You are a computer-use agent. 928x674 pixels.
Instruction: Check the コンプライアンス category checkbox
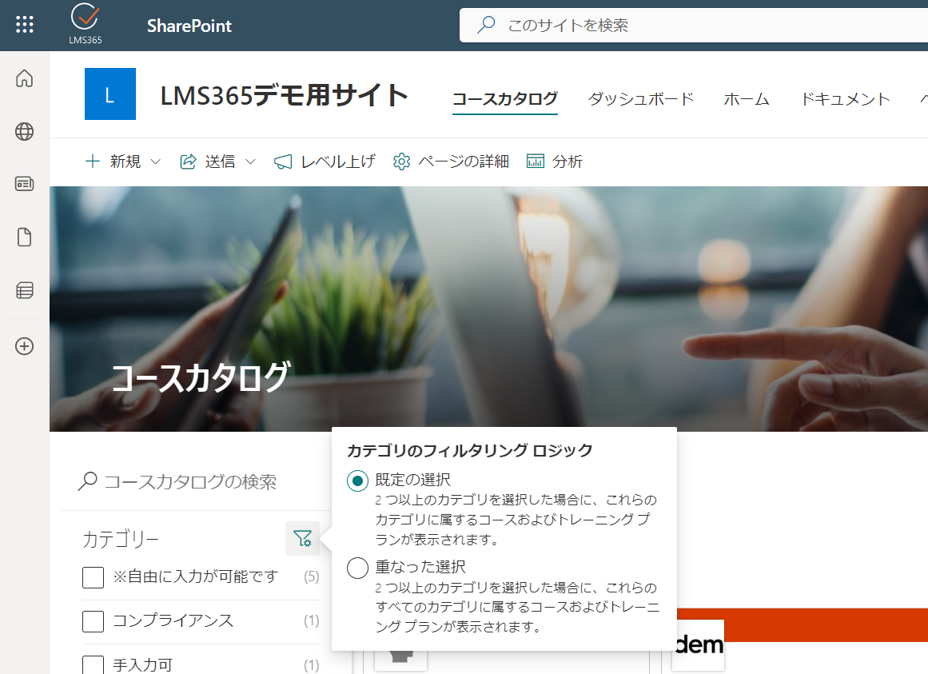click(x=93, y=621)
